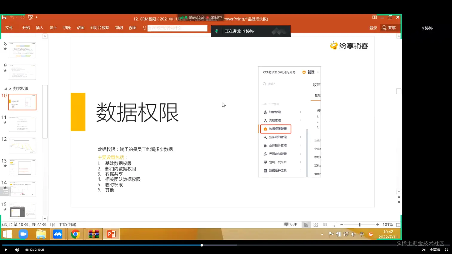
Task: Click the lightbulb Tell Me icon
Action: tap(145, 28)
